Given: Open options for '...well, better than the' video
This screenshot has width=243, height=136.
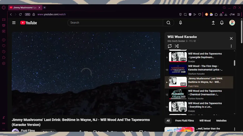Looking at the screenshot, I should coord(234,129).
